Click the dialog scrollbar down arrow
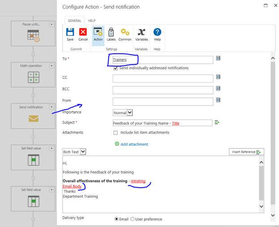This screenshot has height=227, width=279. (273, 215)
